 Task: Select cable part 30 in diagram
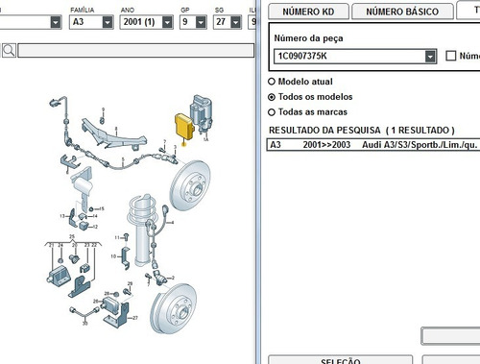(x=84, y=312)
